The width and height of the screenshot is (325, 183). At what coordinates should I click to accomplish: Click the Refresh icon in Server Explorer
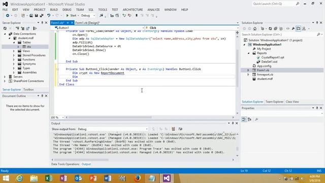click(x=5, y=28)
